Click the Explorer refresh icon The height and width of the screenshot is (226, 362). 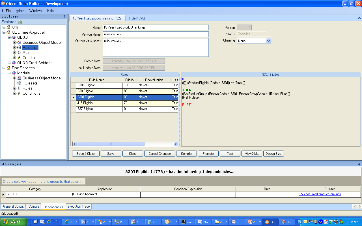tap(20, 22)
